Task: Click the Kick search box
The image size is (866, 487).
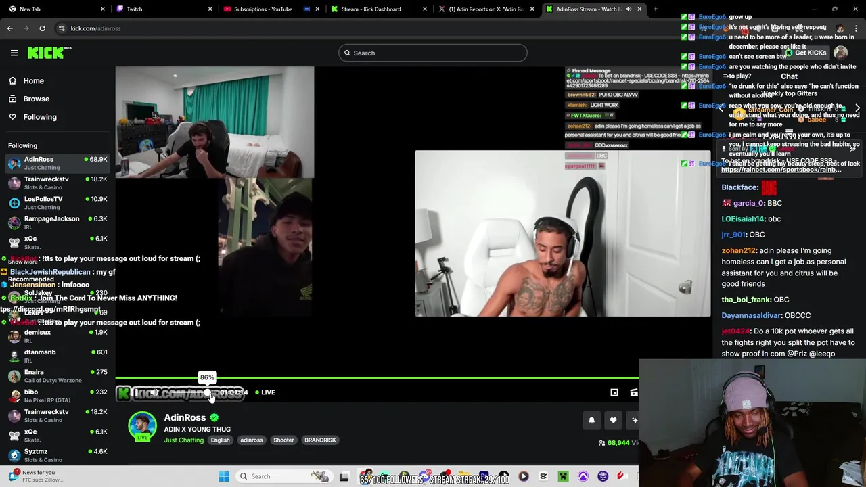Action: pyautogui.click(x=432, y=53)
